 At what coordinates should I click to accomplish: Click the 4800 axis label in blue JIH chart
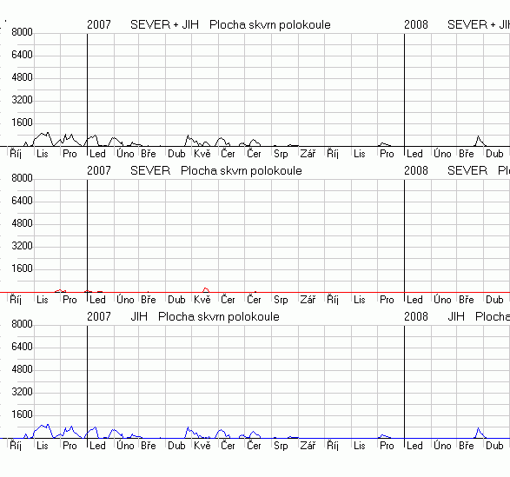[x=22, y=369]
